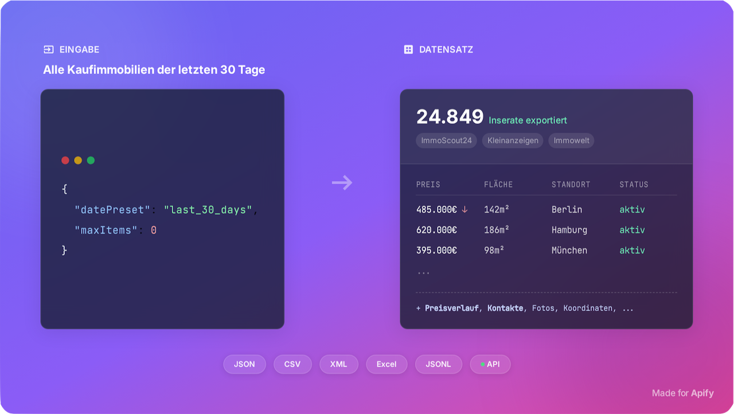The height and width of the screenshot is (414, 734).
Task: Click the aktiv status in Hamburg row
Action: pyautogui.click(x=632, y=230)
